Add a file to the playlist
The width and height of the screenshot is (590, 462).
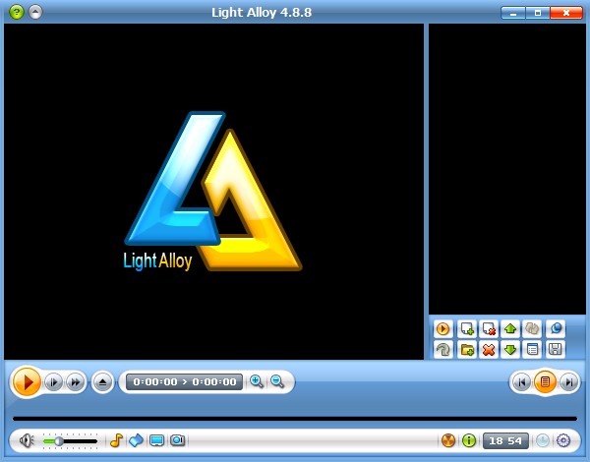click(467, 329)
